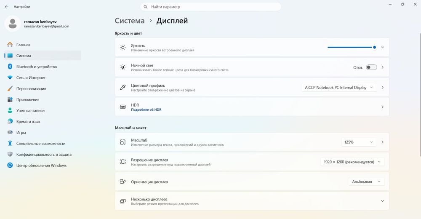
Task: Click the Ночной свет icon
Action: (123, 67)
